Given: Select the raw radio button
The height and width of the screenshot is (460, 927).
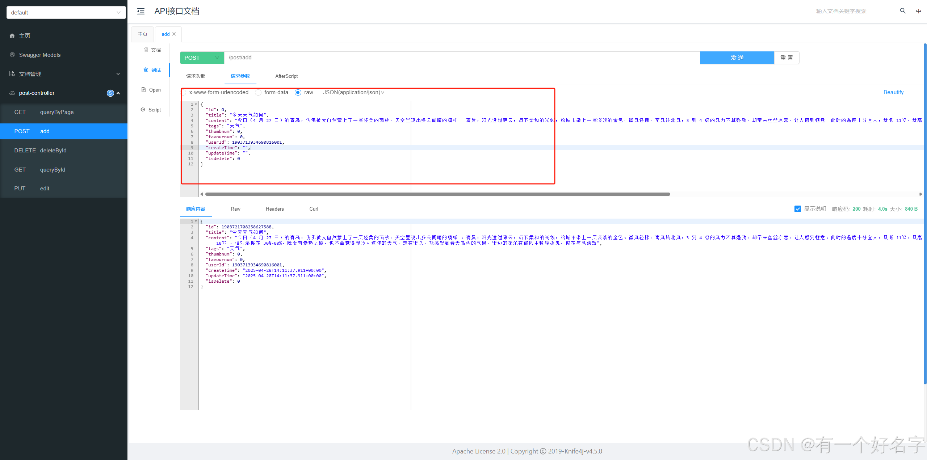Looking at the screenshot, I should (x=298, y=93).
